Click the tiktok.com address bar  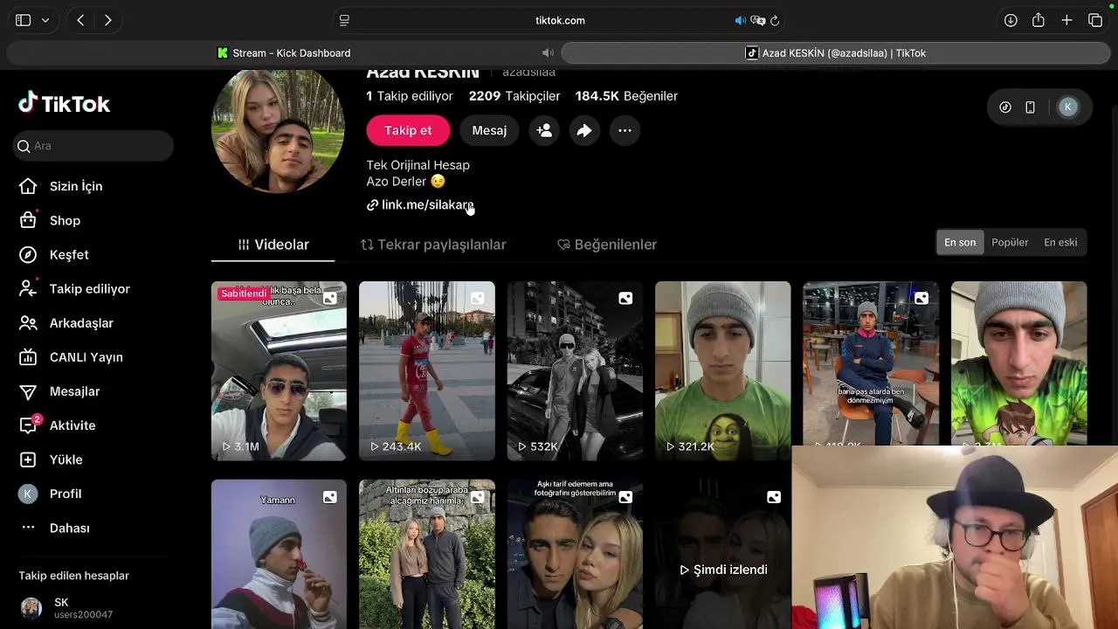point(560,20)
